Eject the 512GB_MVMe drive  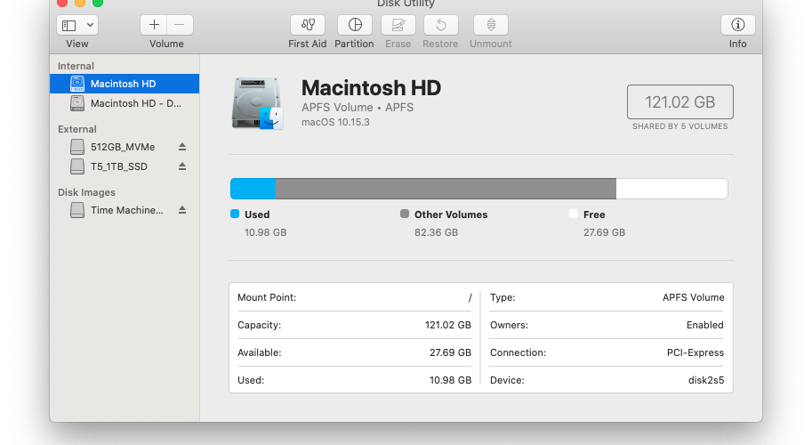point(182,147)
